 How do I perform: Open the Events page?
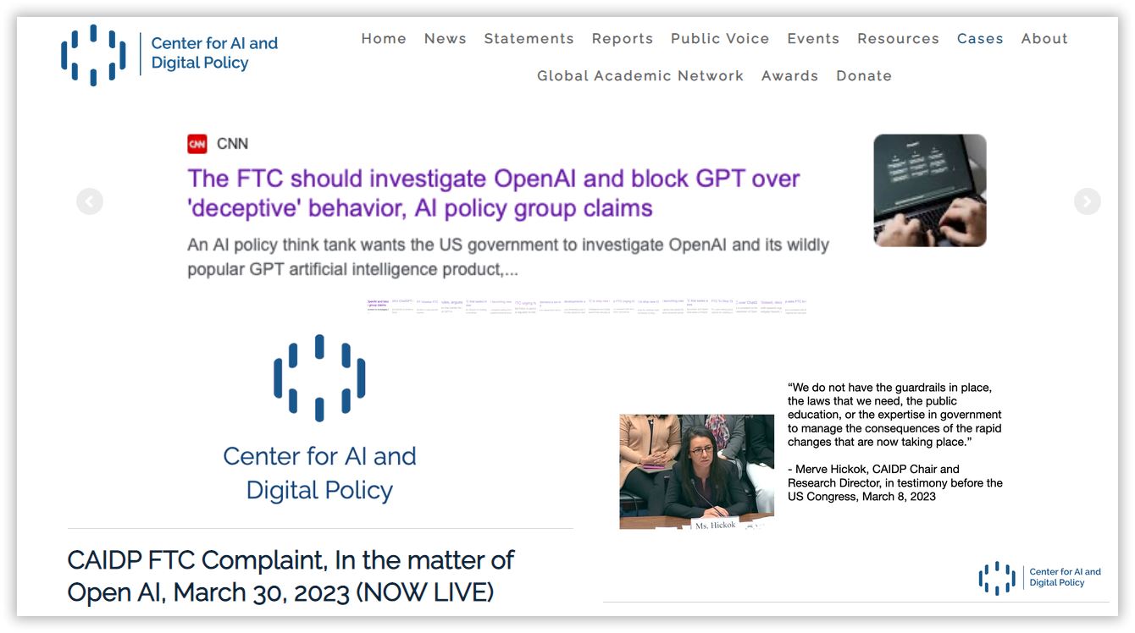click(813, 39)
